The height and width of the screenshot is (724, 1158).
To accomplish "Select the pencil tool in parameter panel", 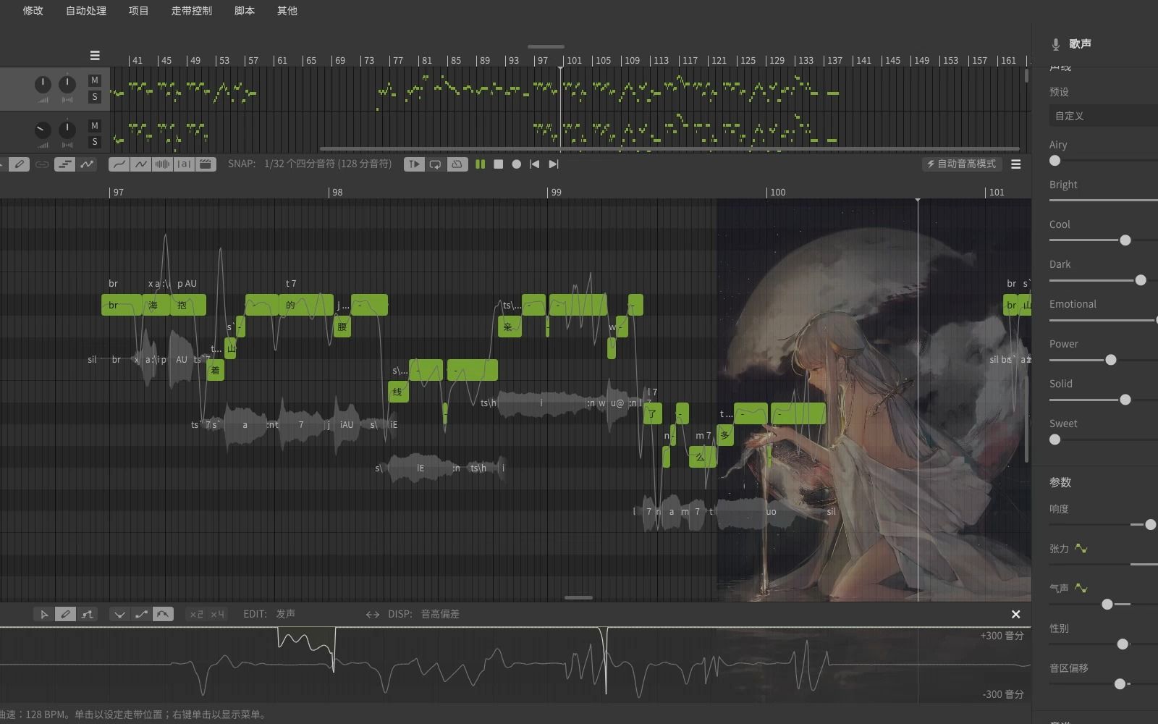I will pos(65,614).
